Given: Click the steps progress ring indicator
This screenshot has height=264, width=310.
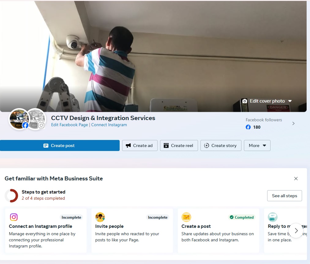Looking at the screenshot, I should 11,195.
